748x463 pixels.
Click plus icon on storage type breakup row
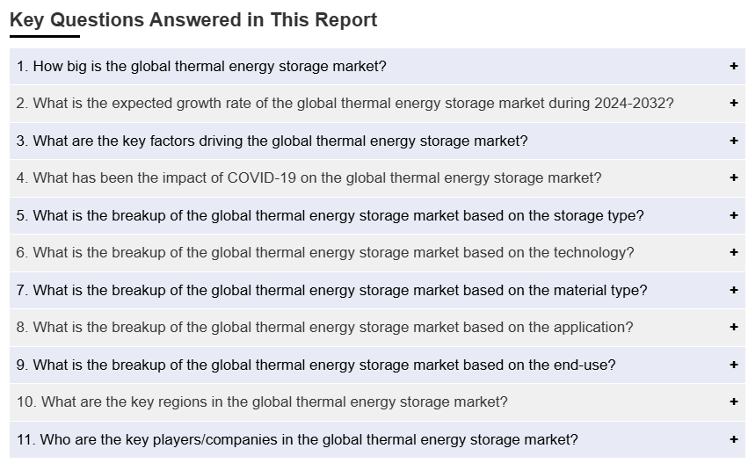pos(733,215)
